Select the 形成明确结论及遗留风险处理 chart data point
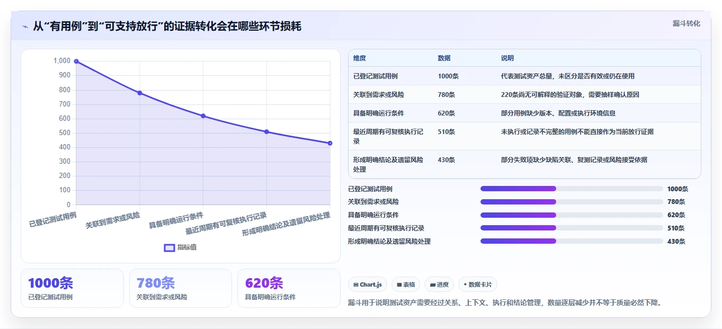 pyautogui.click(x=330, y=143)
